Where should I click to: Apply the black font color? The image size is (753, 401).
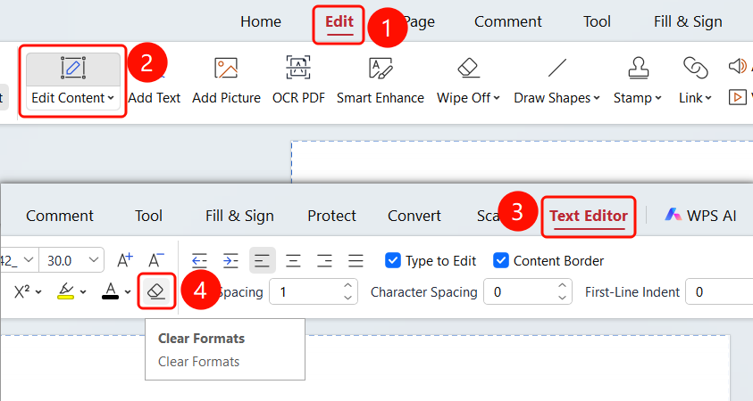pyautogui.click(x=110, y=291)
